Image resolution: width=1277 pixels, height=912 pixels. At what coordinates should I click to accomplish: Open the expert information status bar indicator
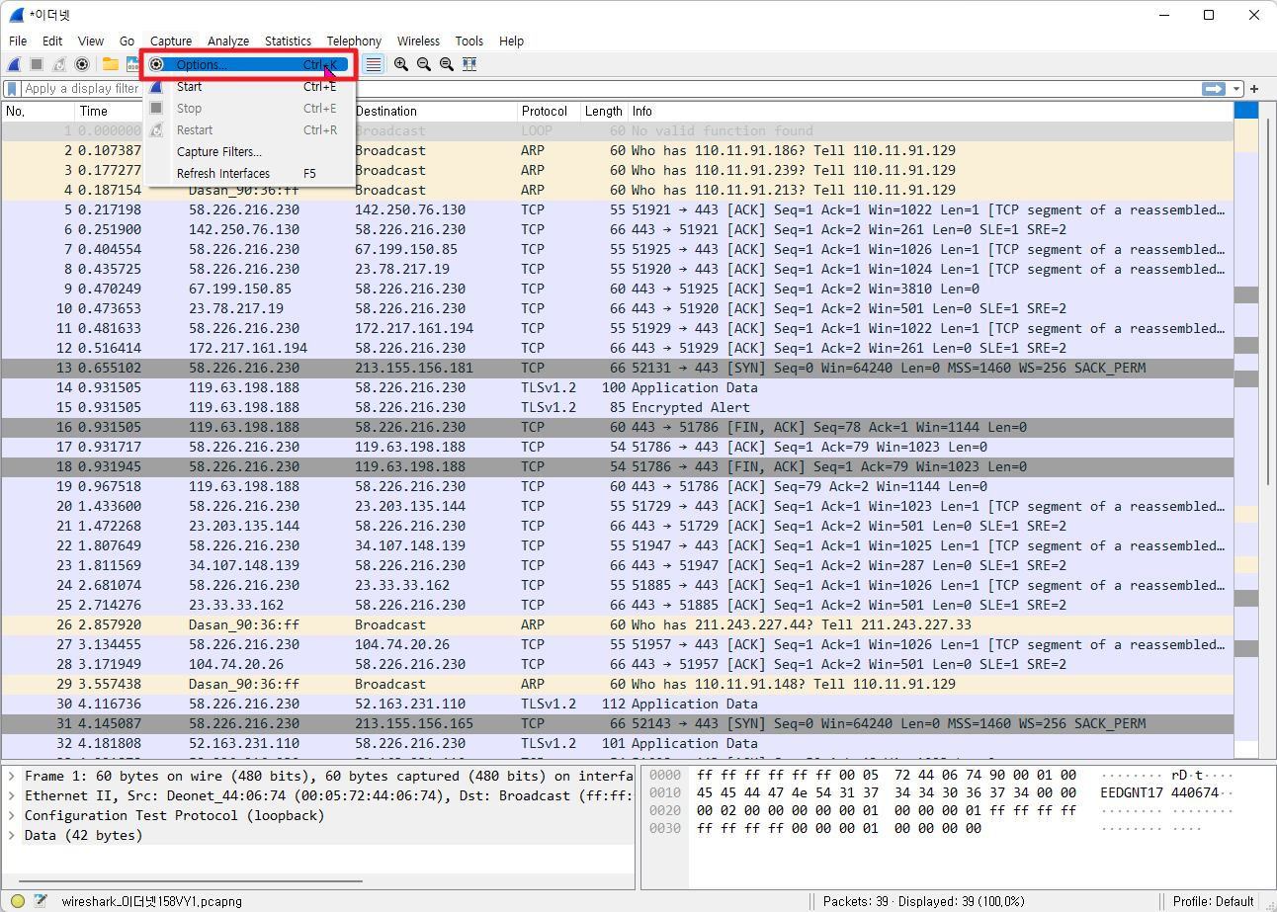coord(17,901)
